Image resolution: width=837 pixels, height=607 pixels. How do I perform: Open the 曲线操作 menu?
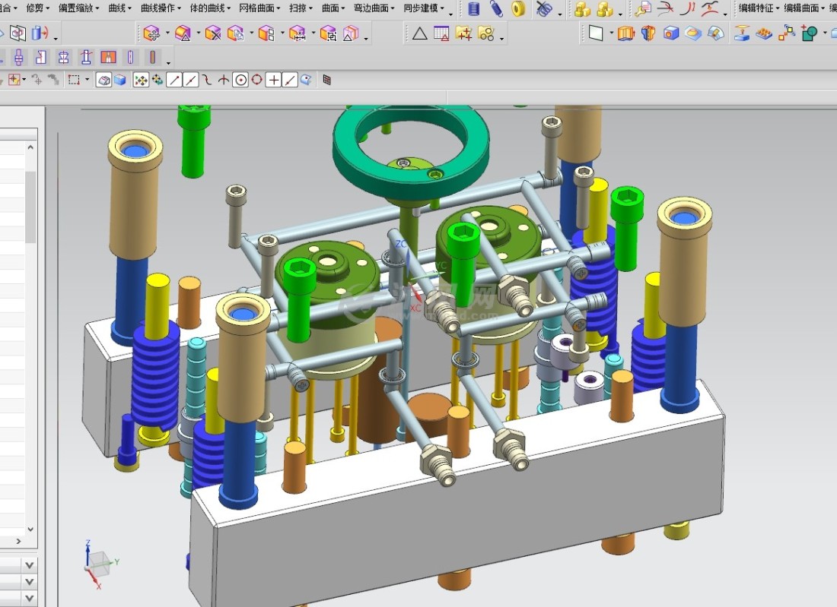tap(158, 8)
